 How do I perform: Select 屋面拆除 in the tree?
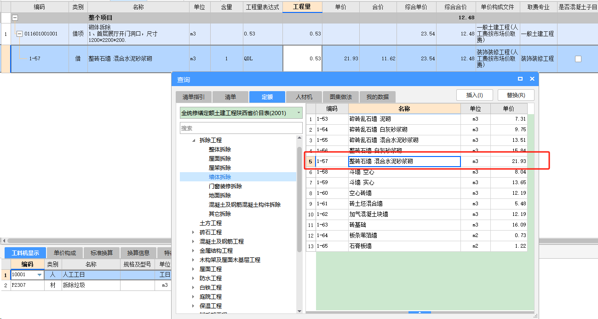click(x=220, y=159)
